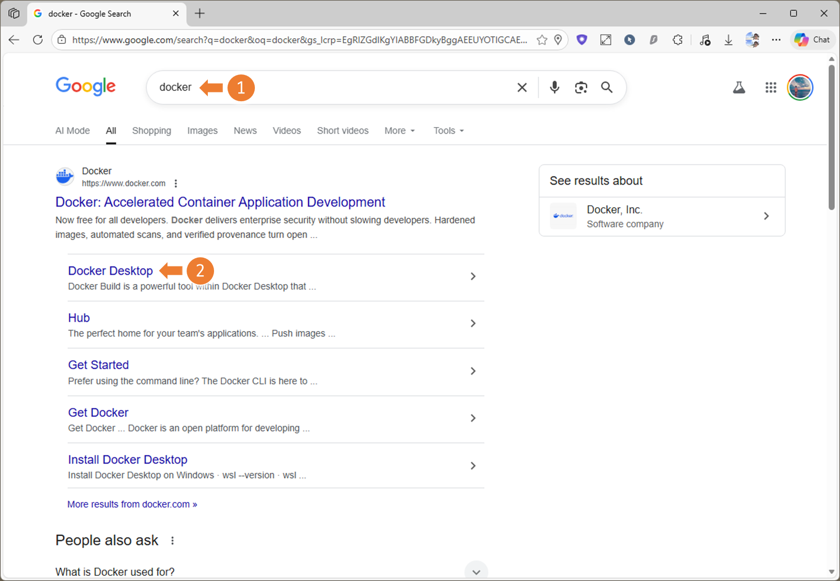Open the tab actions menu icon
The height and width of the screenshot is (581, 840).
(14, 13)
